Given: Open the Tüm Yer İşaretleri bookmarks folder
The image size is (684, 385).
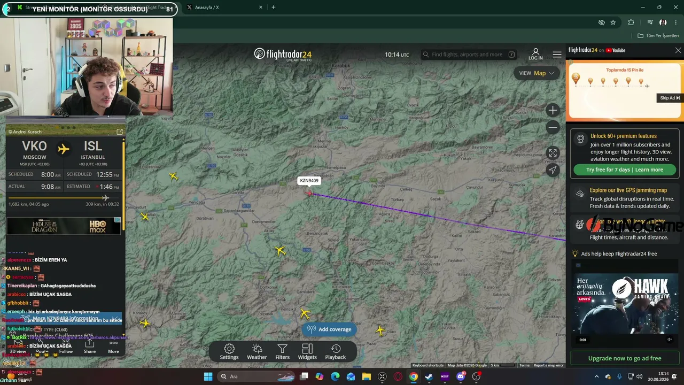Looking at the screenshot, I should [x=658, y=36].
